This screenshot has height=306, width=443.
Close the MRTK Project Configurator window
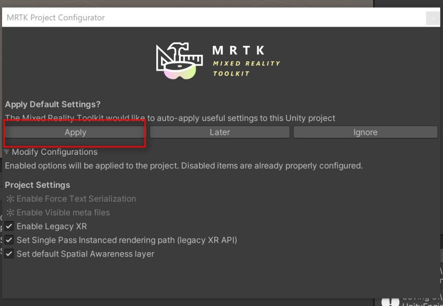(x=432, y=19)
